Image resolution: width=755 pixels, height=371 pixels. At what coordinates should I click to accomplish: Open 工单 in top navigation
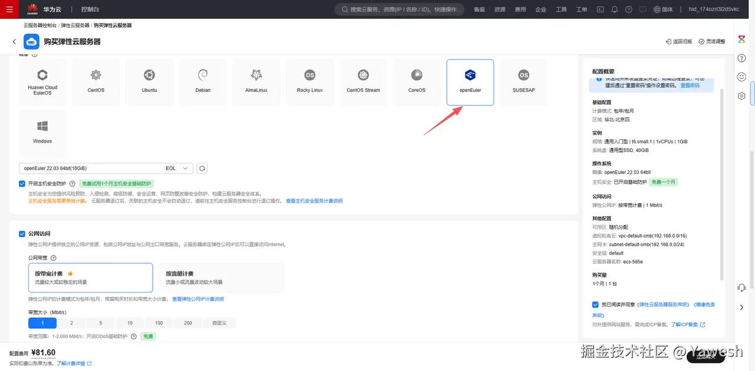[582, 9]
